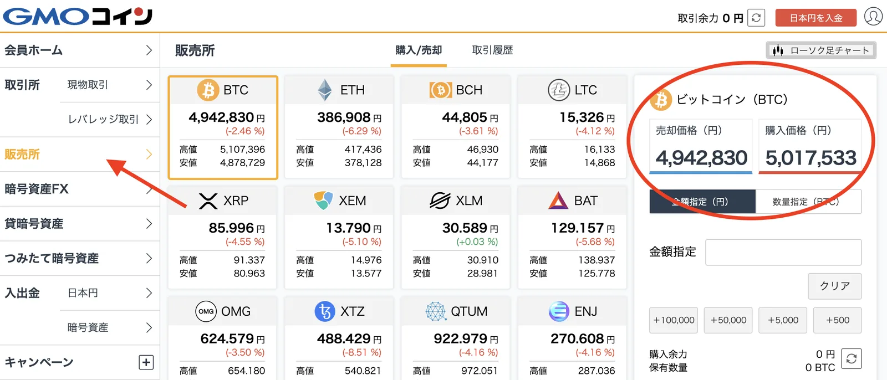
Task: Click ETH price 386,908
Action: pyautogui.click(x=344, y=117)
